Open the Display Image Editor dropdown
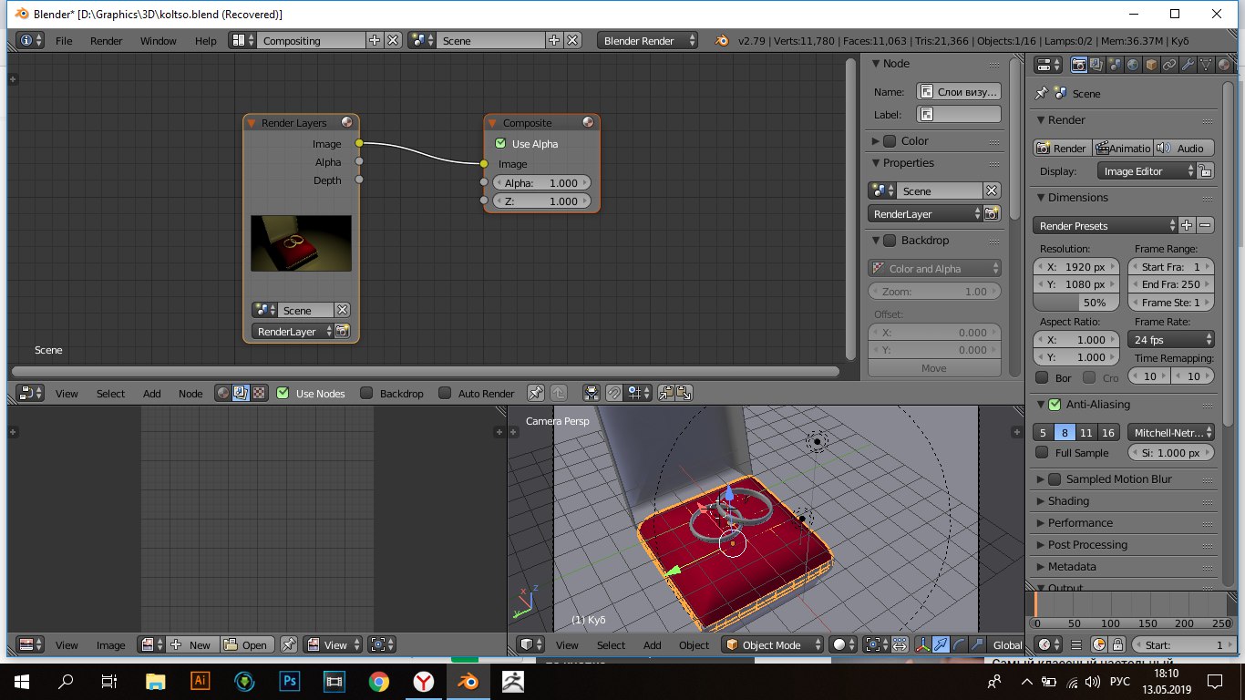1245x700 pixels. (1147, 170)
